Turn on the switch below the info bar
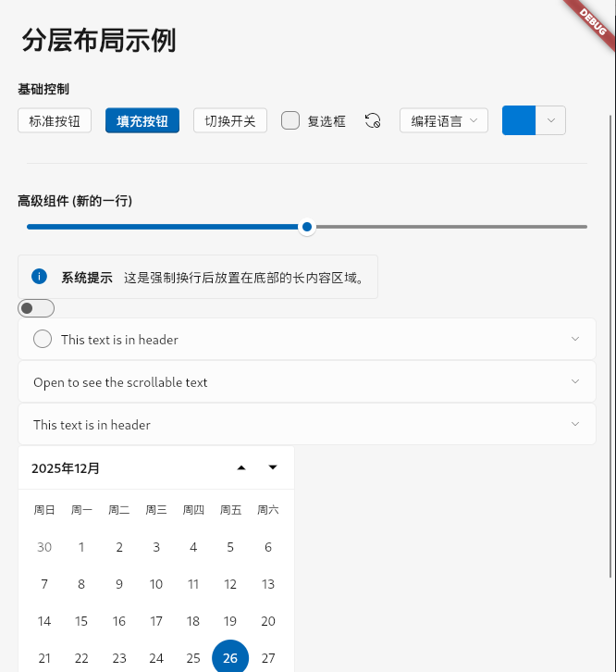The width and height of the screenshot is (616, 672). click(x=36, y=308)
